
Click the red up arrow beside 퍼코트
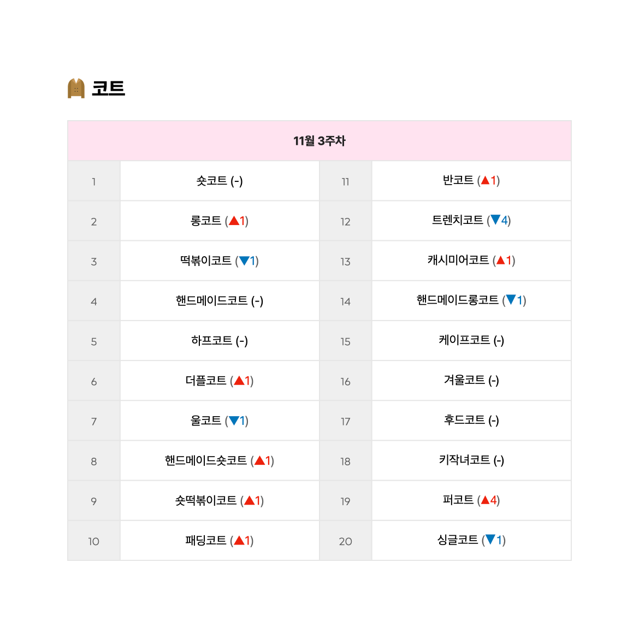485,500
